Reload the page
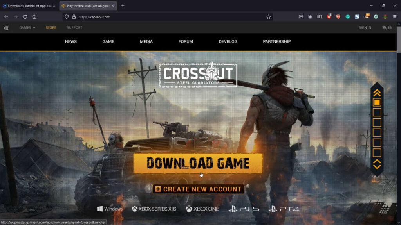The width and height of the screenshot is (401, 225). coord(25,17)
